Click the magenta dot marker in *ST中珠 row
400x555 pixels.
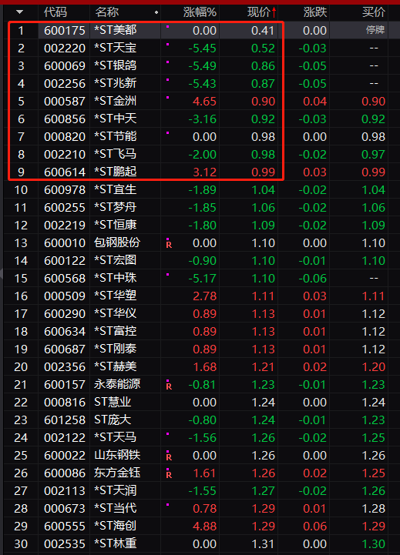167,274
